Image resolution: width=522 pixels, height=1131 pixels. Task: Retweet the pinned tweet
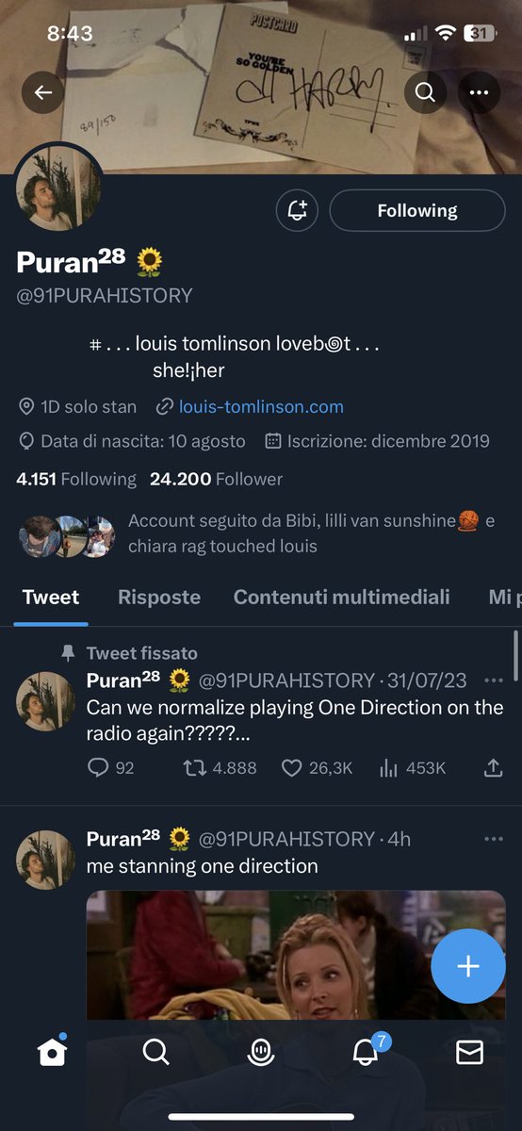(x=219, y=768)
